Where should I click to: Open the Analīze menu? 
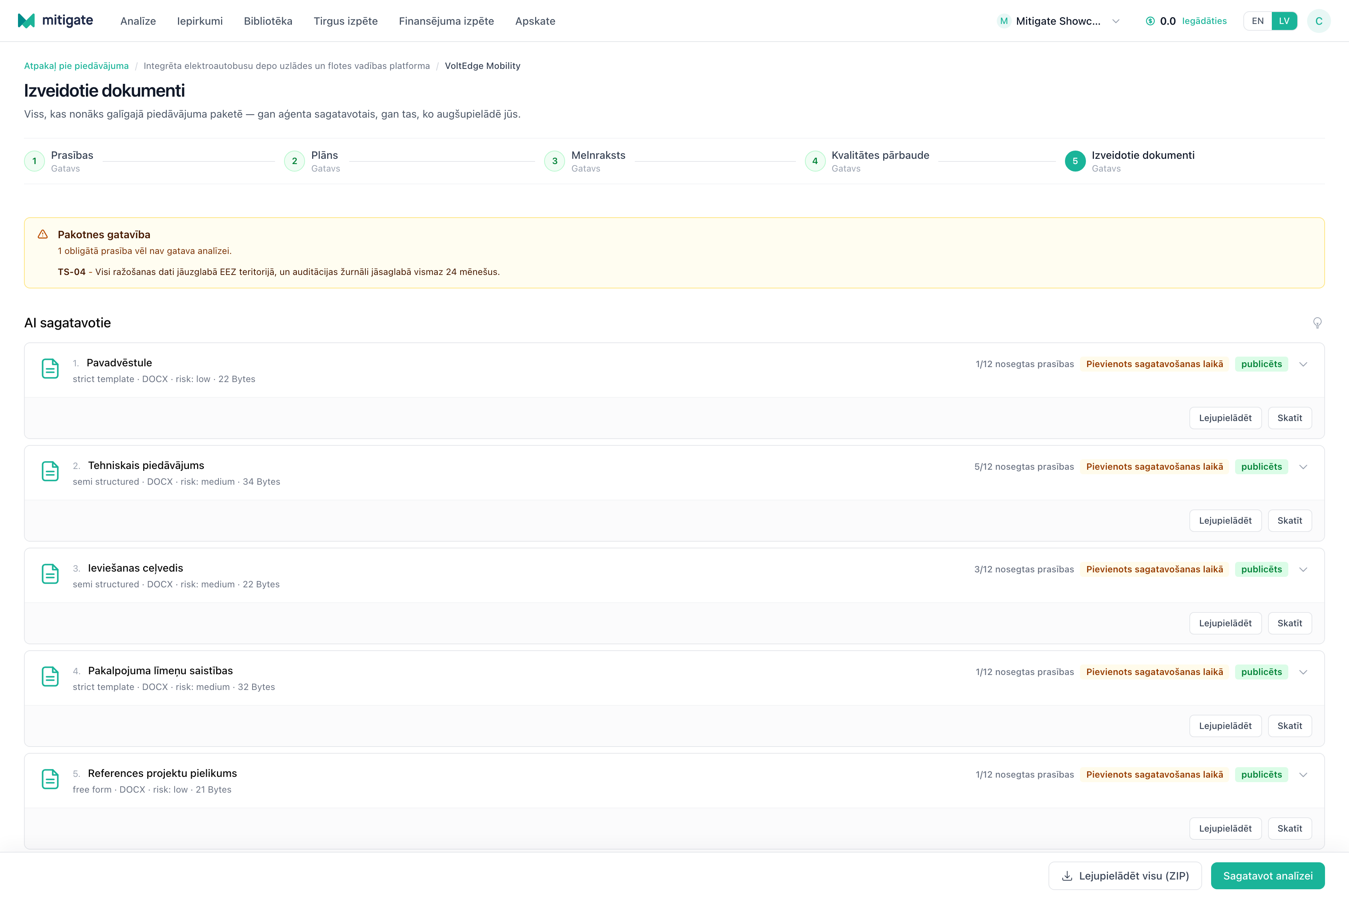click(138, 21)
